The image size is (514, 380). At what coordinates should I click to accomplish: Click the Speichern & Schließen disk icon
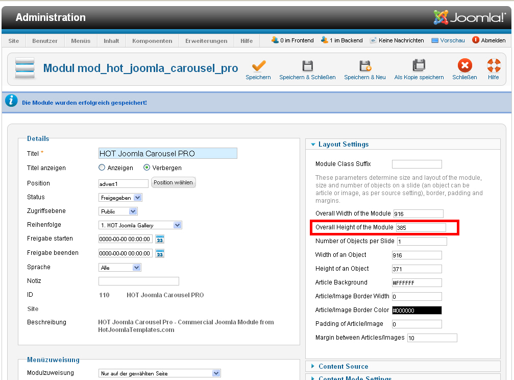click(307, 65)
